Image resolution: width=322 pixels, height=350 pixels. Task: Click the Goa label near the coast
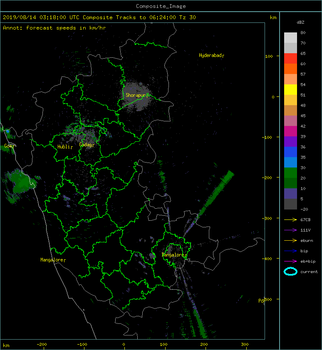point(8,146)
